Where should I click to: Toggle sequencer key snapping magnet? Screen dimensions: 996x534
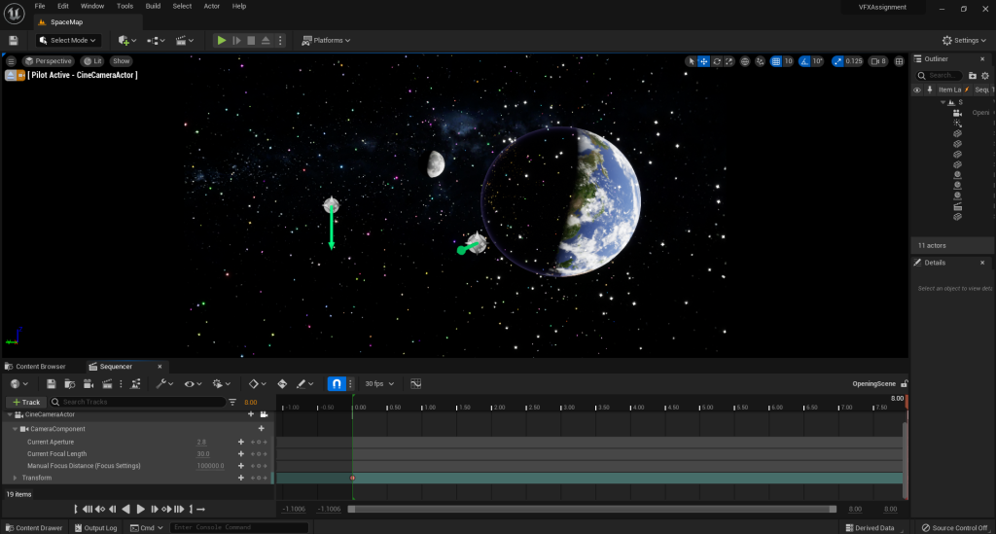point(336,384)
